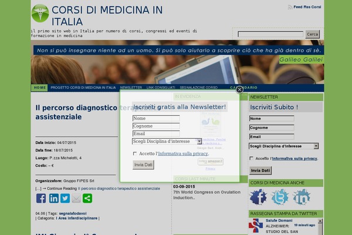Click the grunge Twitter icon in sidebar
The width and height of the screenshot is (352, 235).
[280, 197]
